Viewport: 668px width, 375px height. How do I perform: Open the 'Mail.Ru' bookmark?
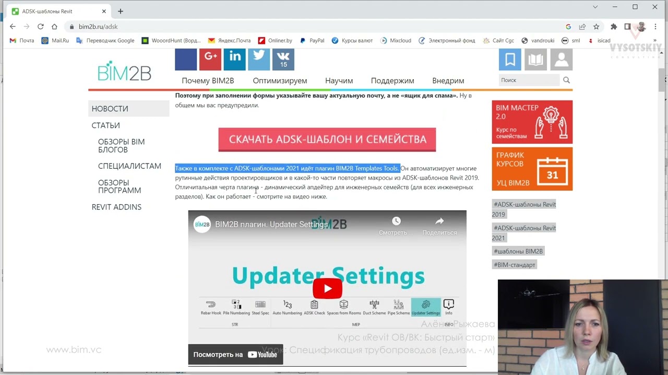(55, 41)
